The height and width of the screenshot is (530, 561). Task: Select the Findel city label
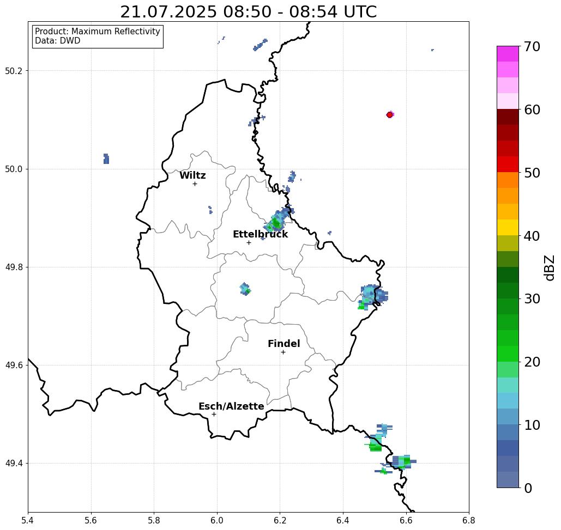(x=283, y=344)
